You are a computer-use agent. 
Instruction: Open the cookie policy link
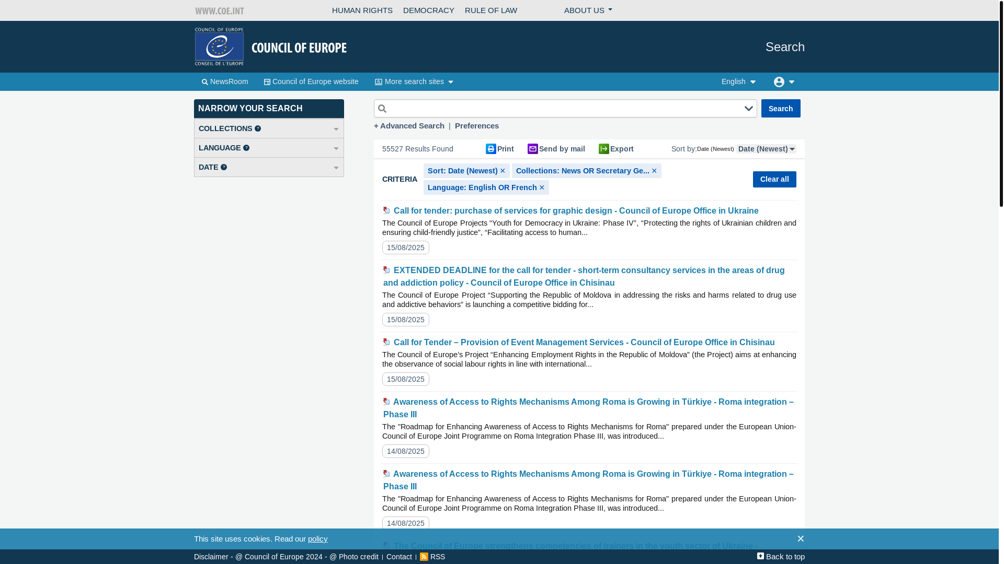pos(317,539)
